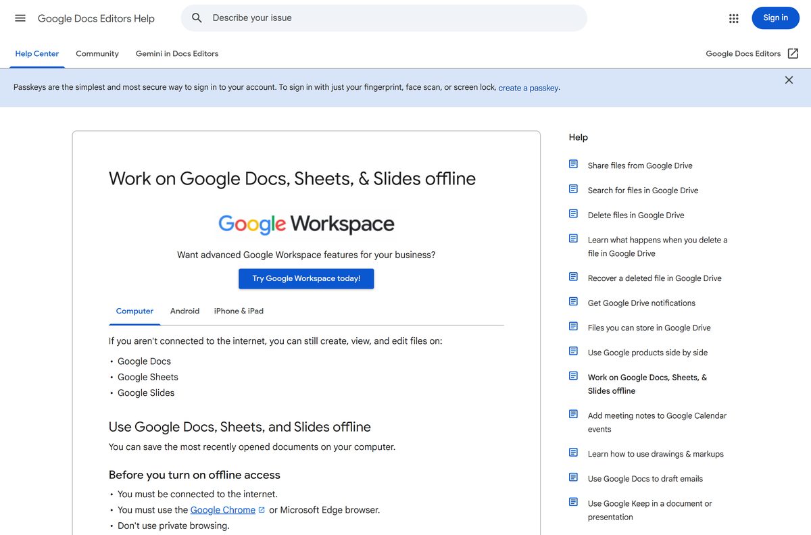Click the Google Slides bullet item

pyautogui.click(x=146, y=392)
